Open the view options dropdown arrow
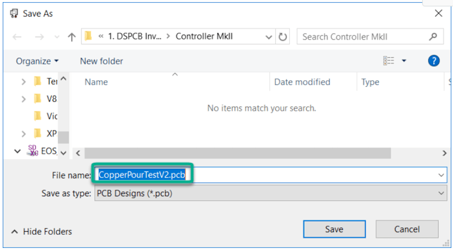 point(404,60)
